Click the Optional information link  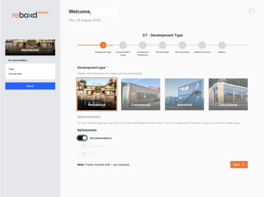(x=89, y=117)
